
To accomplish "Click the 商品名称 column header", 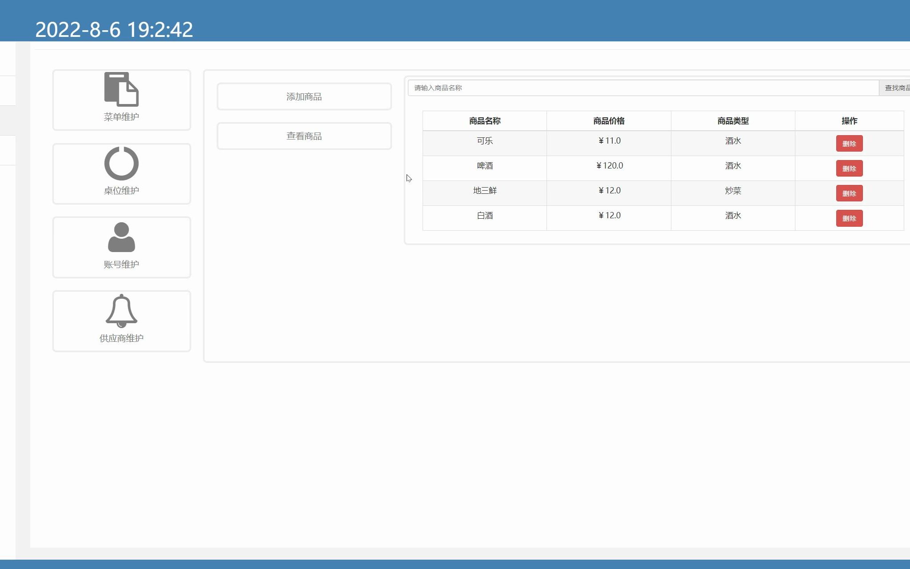I will pyautogui.click(x=485, y=121).
